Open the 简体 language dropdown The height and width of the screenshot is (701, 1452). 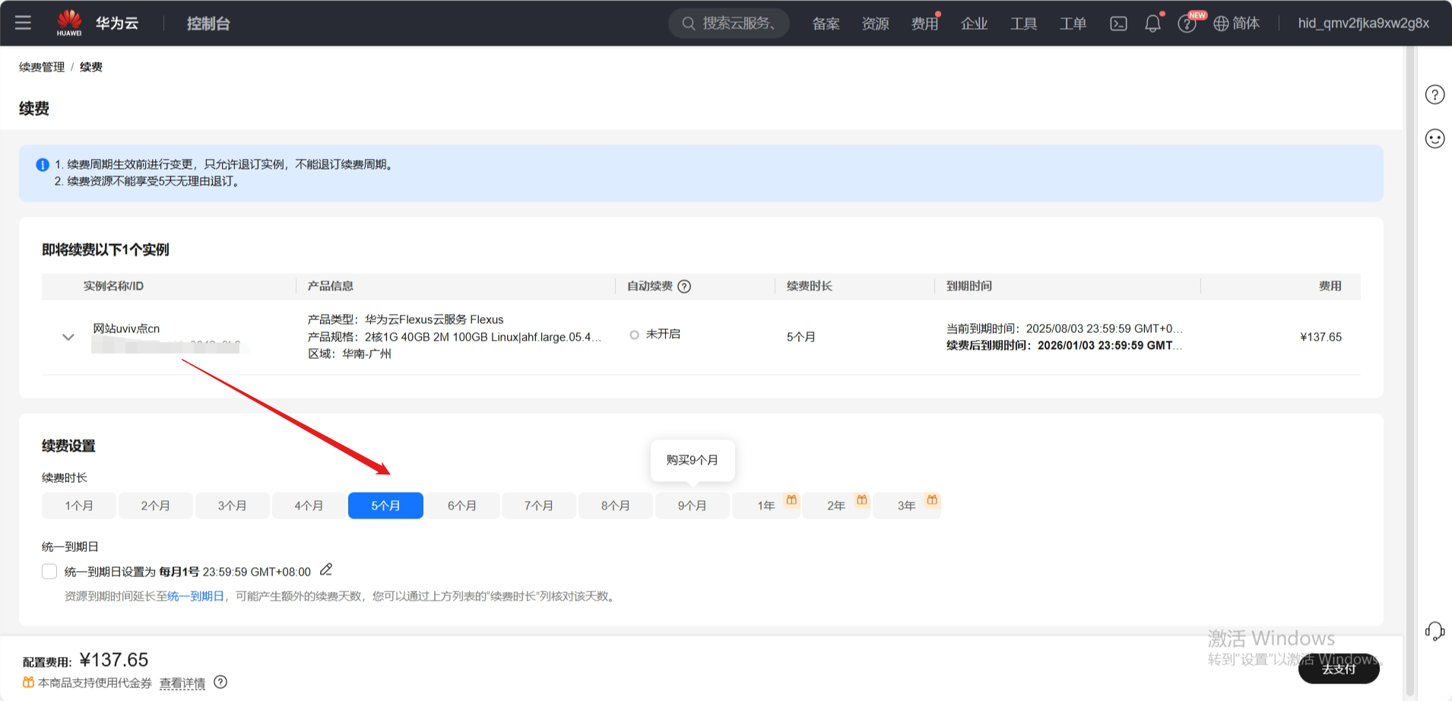coord(1236,24)
